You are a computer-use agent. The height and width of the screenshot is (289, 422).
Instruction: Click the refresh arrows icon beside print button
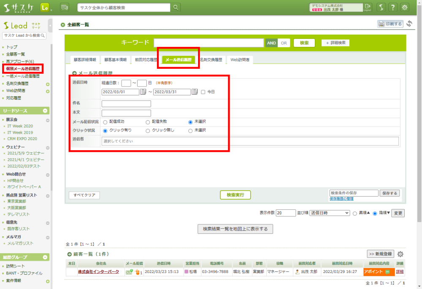pos(409,24)
